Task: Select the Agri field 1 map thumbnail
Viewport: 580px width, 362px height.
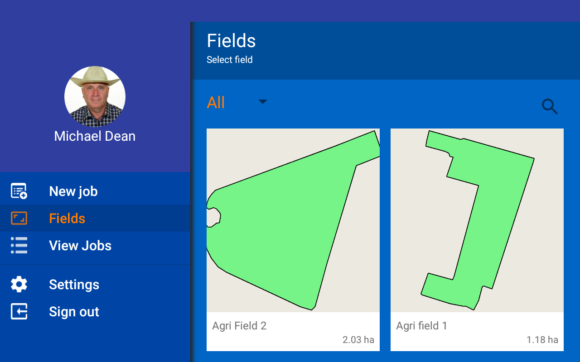Action: click(x=477, y=220)
